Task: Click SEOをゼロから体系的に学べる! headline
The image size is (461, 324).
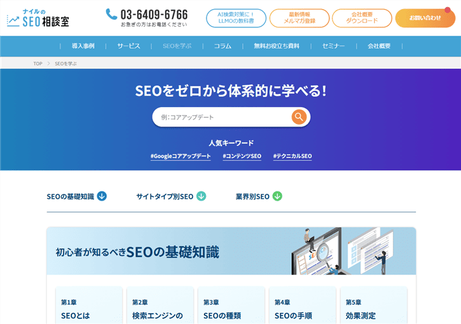Action: tap(230, 90)
